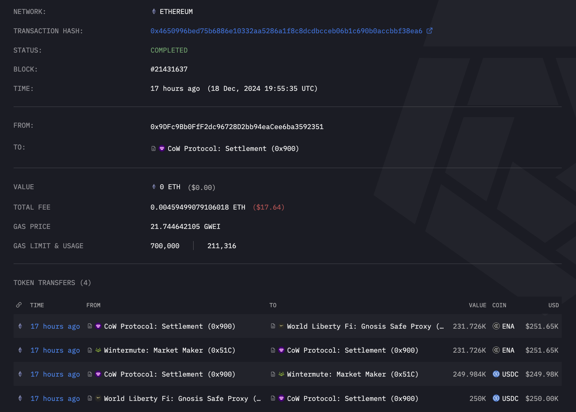
Task: Click the gas usage value 211,316
Action: (222, 246)
